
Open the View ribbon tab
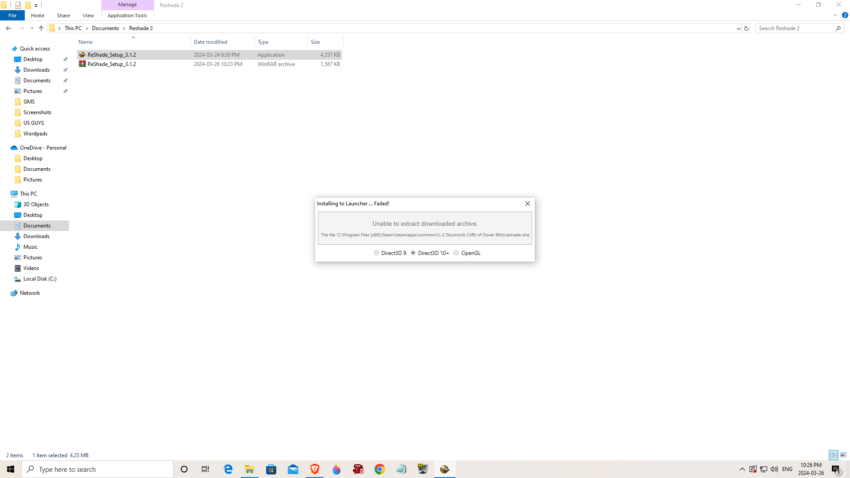(x=88, y=15)
